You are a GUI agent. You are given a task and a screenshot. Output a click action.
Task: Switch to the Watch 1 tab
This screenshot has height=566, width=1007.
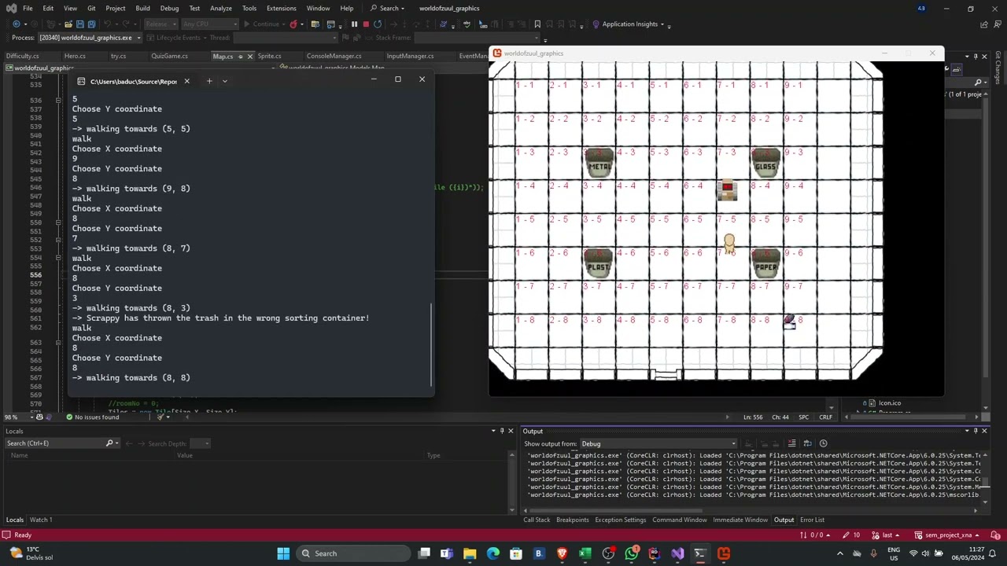click(x=41, y=520)
